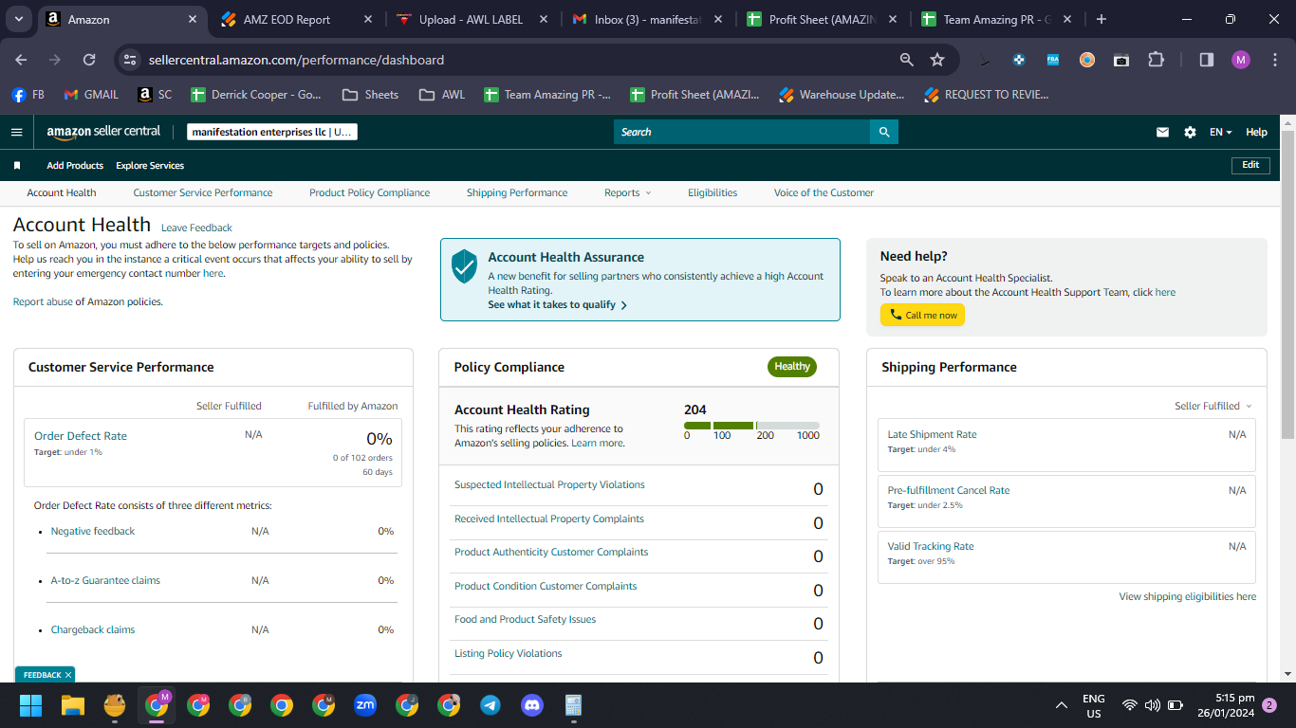Click the Learn more link under Account Health Rating
Image resolution: width=1296 pixels, height=728 pixels.
(598, 443)
